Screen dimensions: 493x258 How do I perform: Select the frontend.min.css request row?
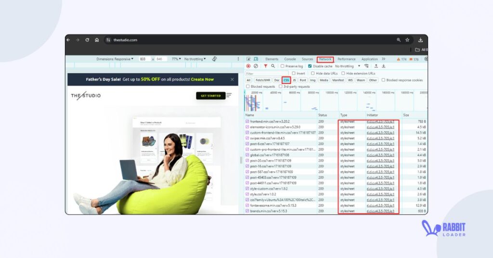[336, 121]
